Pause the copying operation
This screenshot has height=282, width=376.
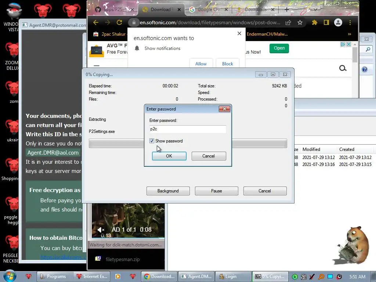coord(217,191)
